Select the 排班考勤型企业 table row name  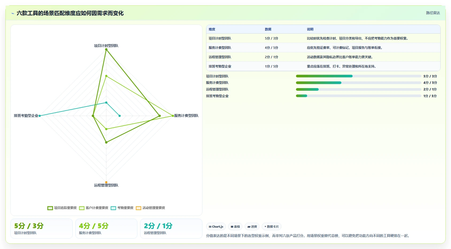220,66
